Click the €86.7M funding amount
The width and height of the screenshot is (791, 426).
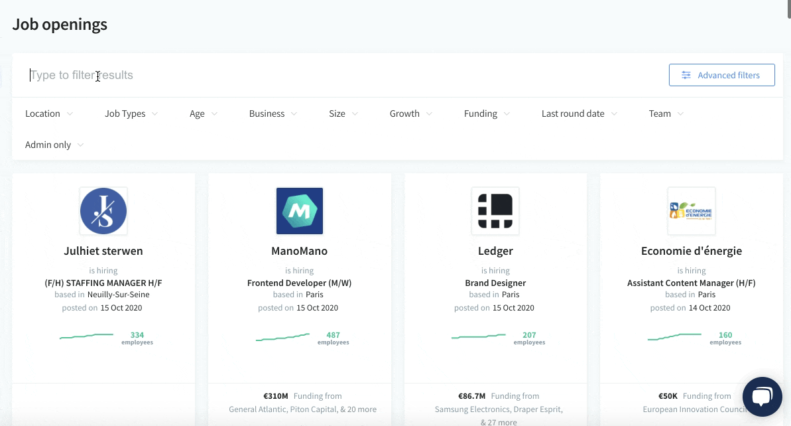pyautogui.click(x=471, y=396)
